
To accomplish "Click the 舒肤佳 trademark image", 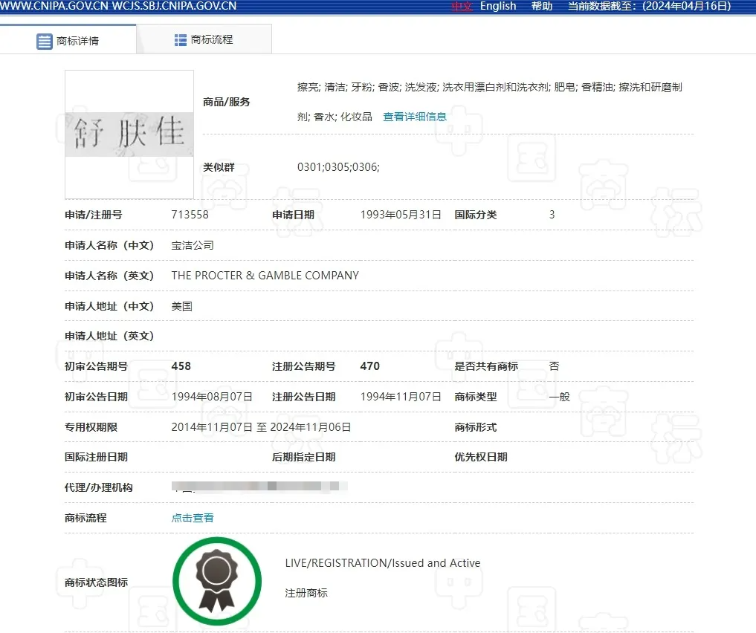I will coord(129,134).
